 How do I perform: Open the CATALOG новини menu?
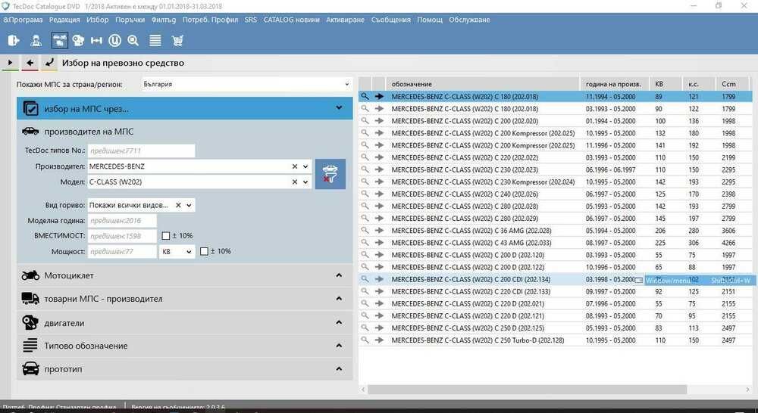tap(292, 20)
